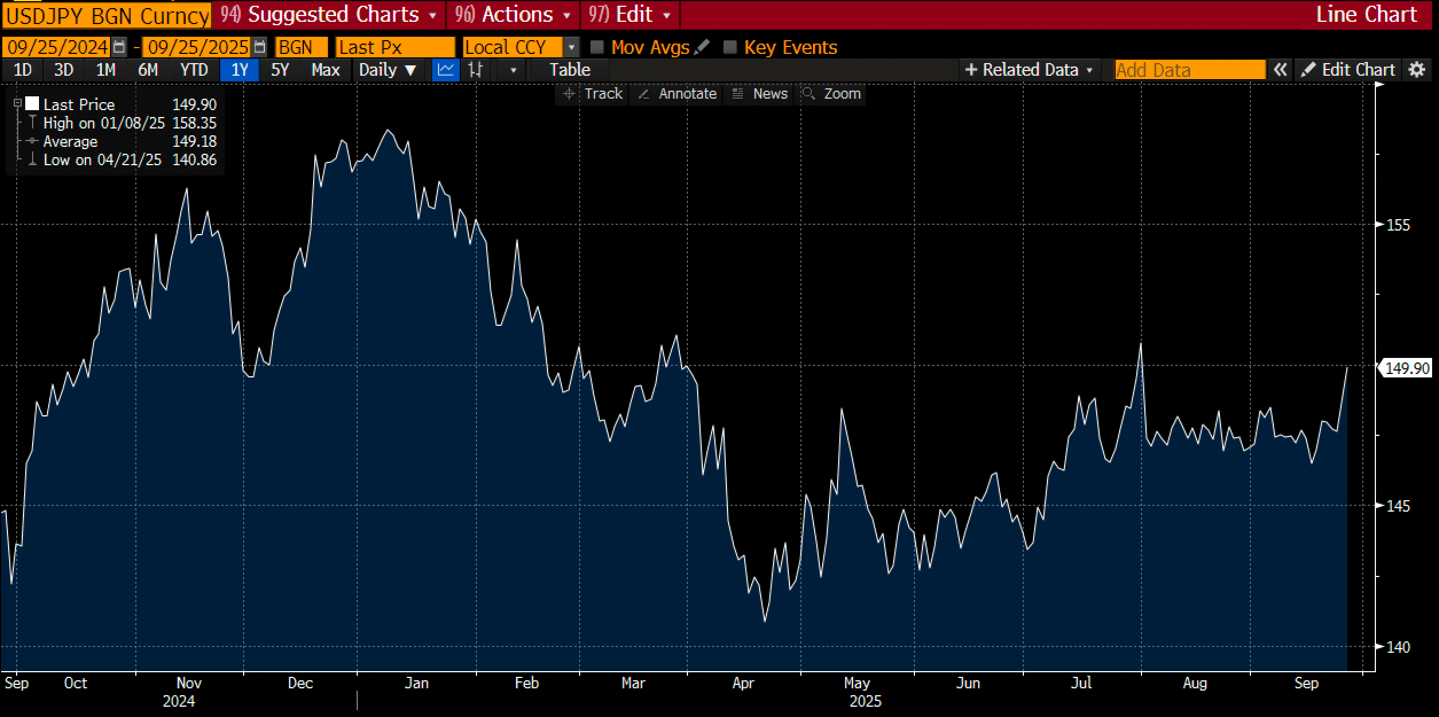Image resolution: width=1439 pixels, height=717 pixels.
Task: Click the pencil icon beside Mov Avgs
Action: [x=702, y=47]
